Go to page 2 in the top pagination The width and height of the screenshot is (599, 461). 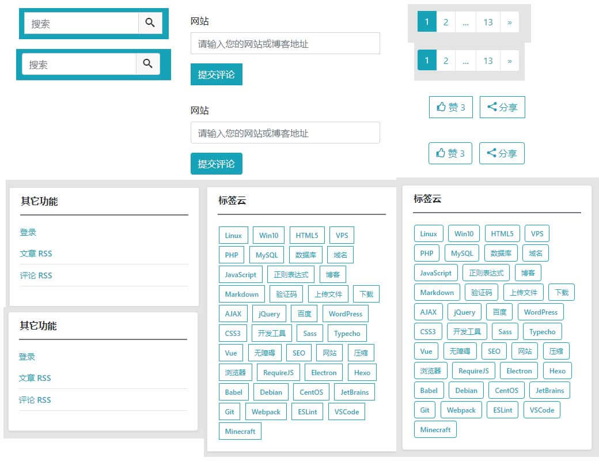(x=445, y=21)
